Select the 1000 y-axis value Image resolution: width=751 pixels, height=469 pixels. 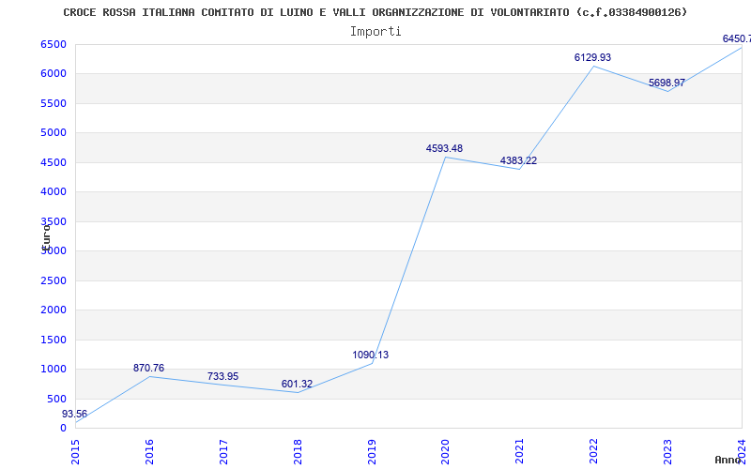click(54, 369)
